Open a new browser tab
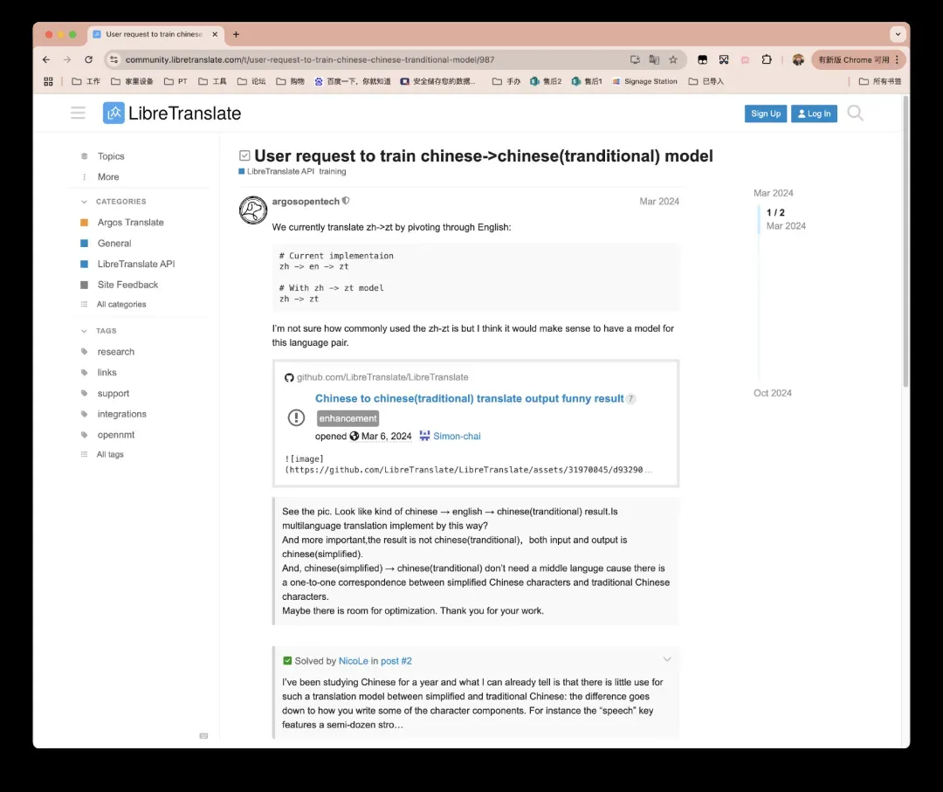 tap(237, 34)
